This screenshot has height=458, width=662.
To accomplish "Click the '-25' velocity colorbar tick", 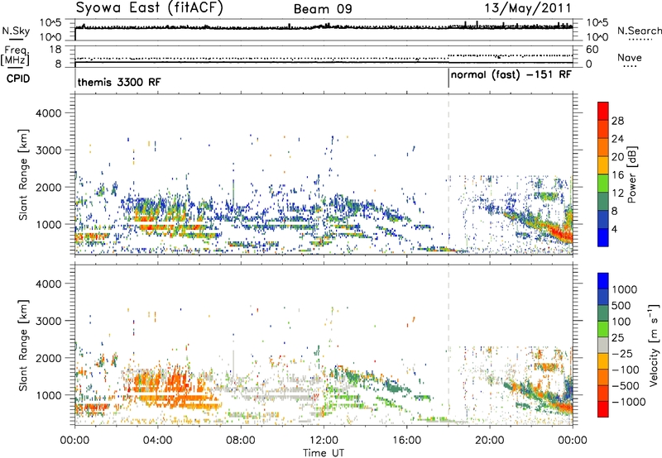I will (622, 353).
